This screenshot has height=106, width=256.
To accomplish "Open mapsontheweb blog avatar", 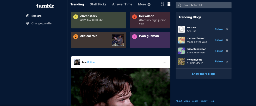I will [181, 40].
